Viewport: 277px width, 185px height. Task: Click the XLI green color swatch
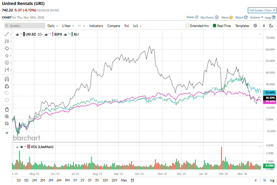tap(72, 34)
